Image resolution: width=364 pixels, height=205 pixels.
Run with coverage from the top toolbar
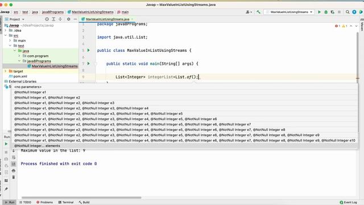pos(332,12)
